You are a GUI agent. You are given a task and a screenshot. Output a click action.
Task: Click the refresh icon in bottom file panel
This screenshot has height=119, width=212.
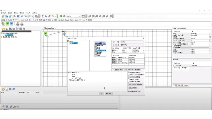(x=14, y=89)
